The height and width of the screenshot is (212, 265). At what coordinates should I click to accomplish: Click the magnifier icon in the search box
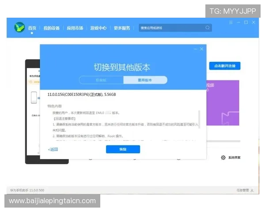(208, 28)
